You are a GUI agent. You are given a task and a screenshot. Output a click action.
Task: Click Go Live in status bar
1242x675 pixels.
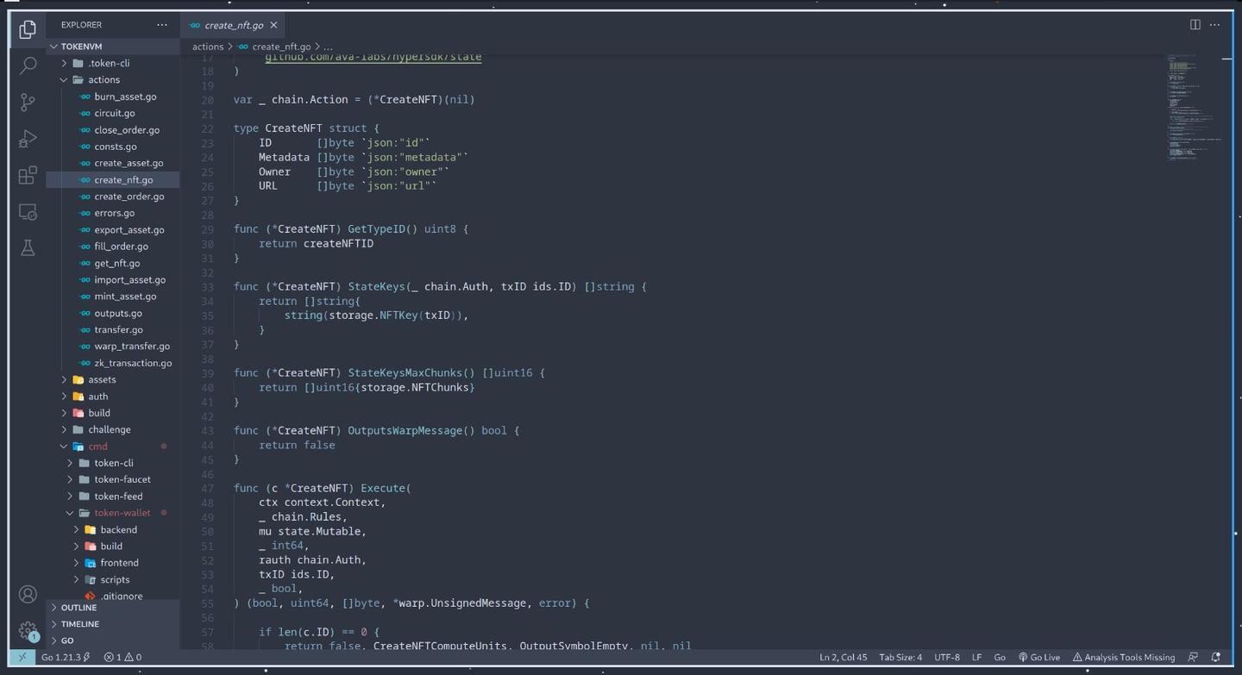[x=1039, y=657]
